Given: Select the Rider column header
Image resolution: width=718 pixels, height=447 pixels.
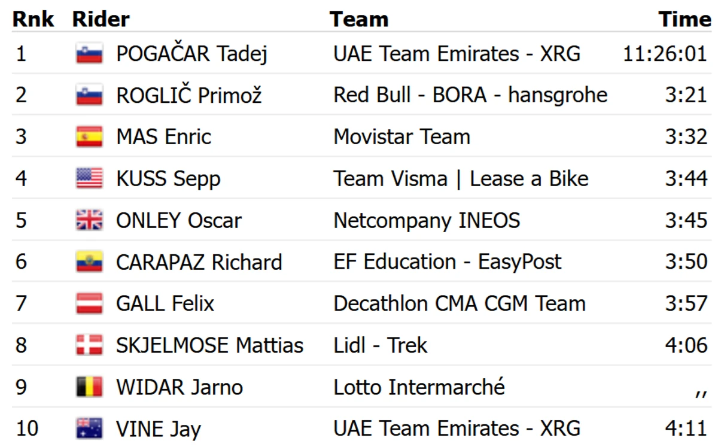Looking at the screenshot, I should (x=101, y=19).
